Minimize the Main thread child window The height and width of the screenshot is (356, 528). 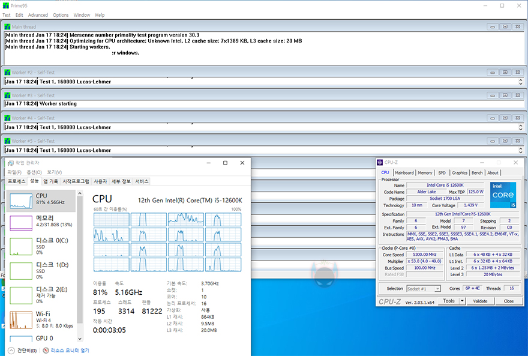pyautogui.click(x=493, y=26)
